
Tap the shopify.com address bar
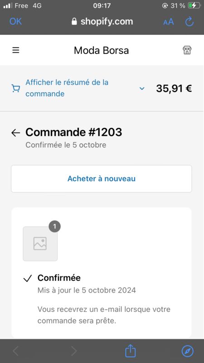[x=102, y=21]
